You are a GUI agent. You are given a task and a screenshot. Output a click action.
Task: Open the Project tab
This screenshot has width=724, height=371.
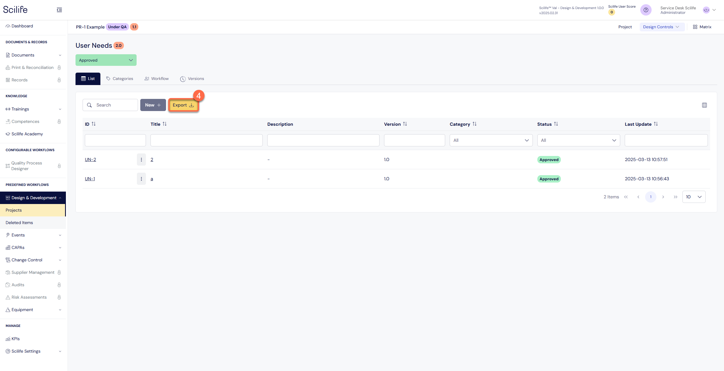pyautogui.click(x=625, y=27)
